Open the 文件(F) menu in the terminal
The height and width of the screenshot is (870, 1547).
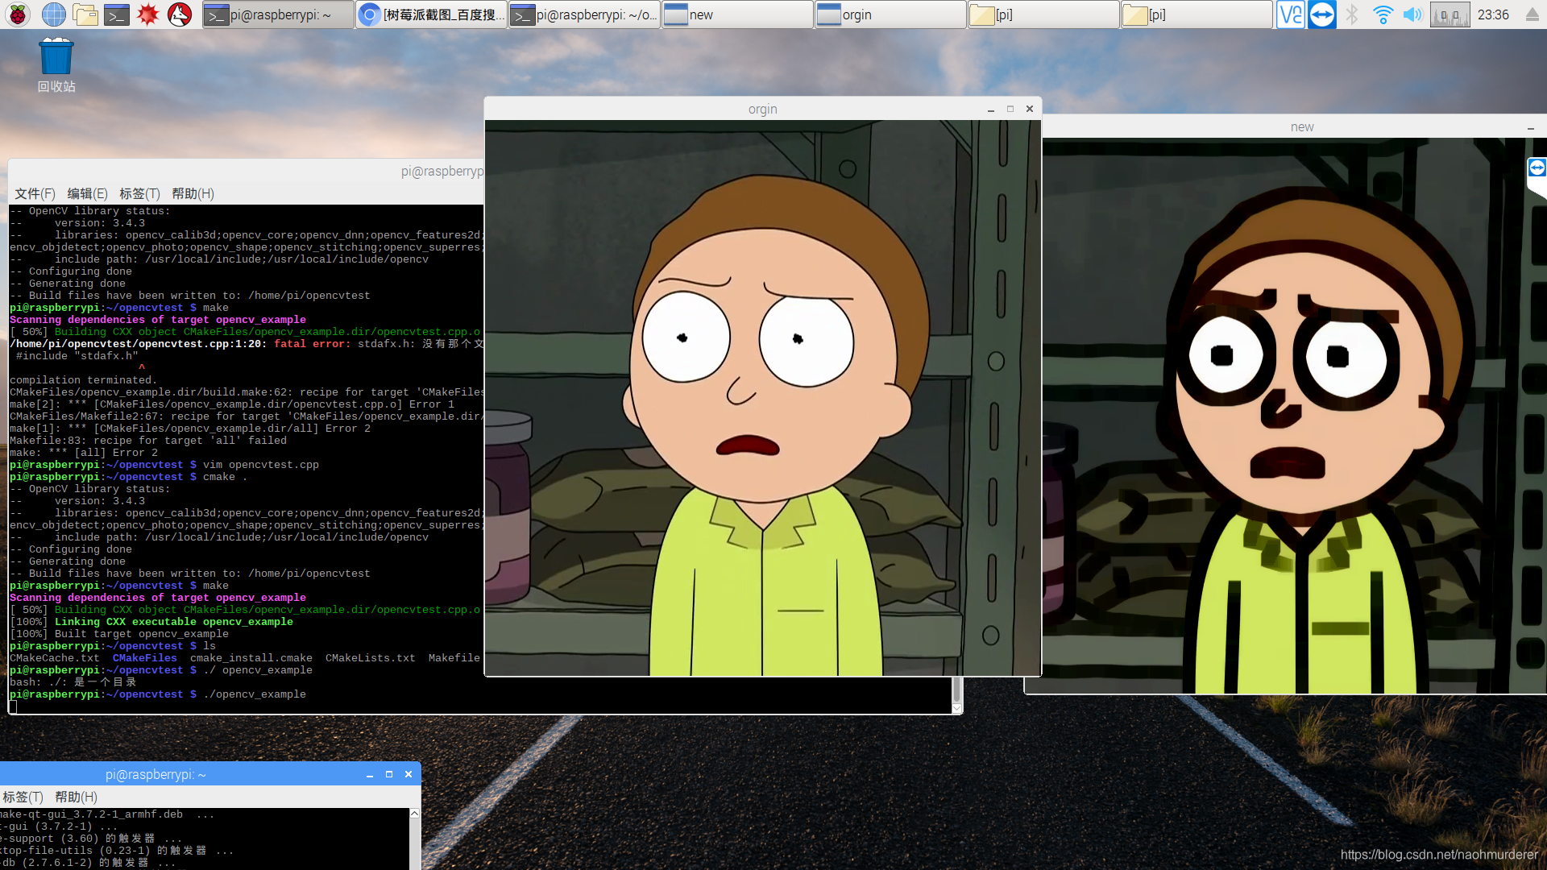click(x=35, y=193)
